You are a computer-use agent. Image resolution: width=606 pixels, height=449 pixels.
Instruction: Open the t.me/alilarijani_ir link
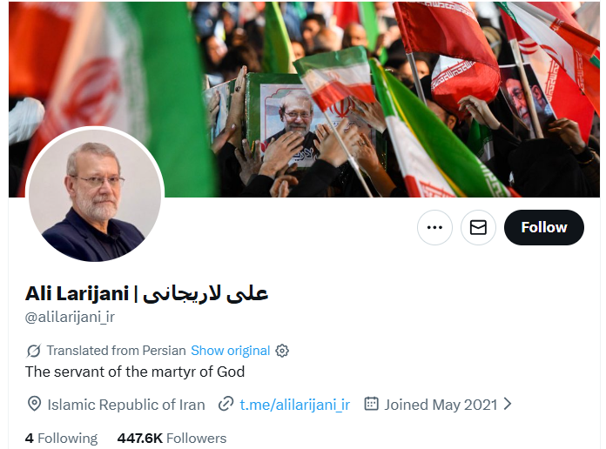(x=294, y=405)
